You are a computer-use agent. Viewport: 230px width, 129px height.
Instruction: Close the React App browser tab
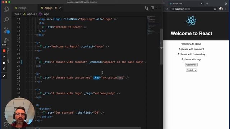[201, 4]
